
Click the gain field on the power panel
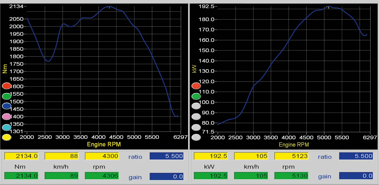click(x=356, y=176)
